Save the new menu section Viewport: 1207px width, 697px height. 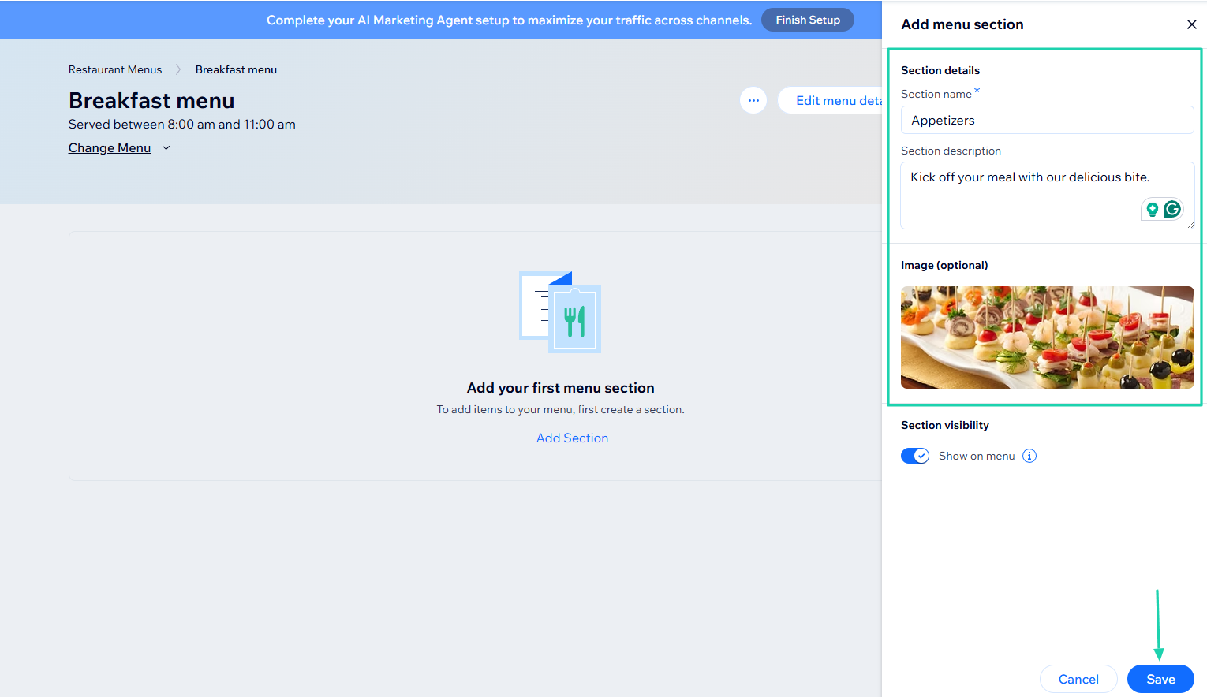pos(1160,679)
